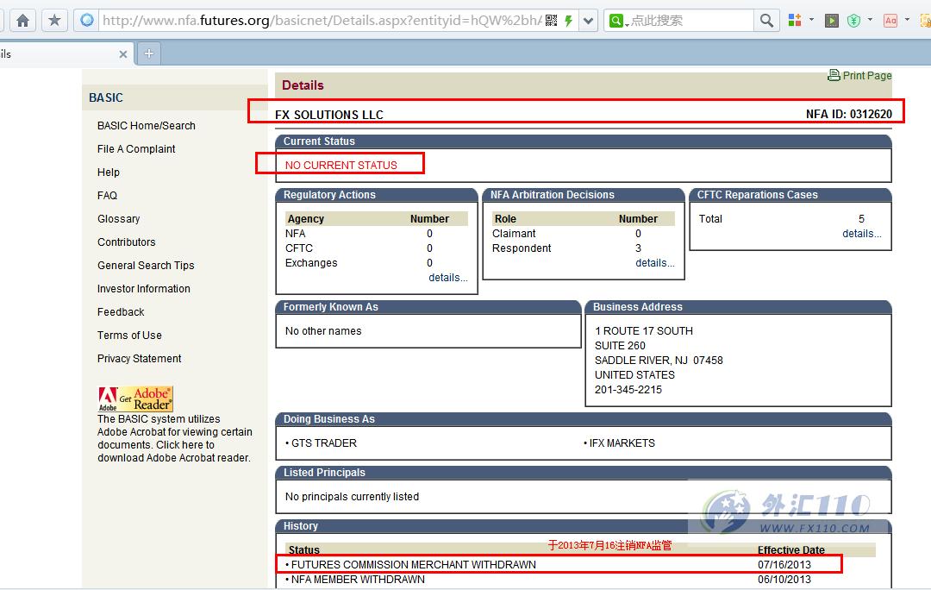Bookmark the page with the star icon
The height and width of the screenshot is (590, 931).
coord(54,21)
